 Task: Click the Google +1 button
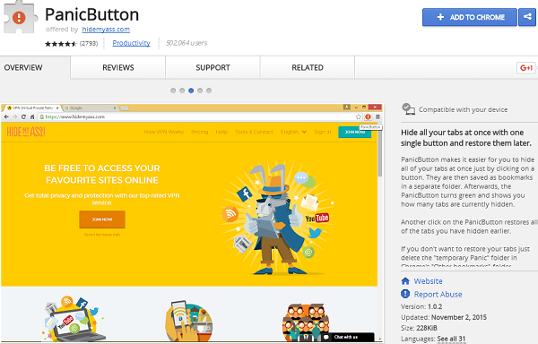coord(526,68)
